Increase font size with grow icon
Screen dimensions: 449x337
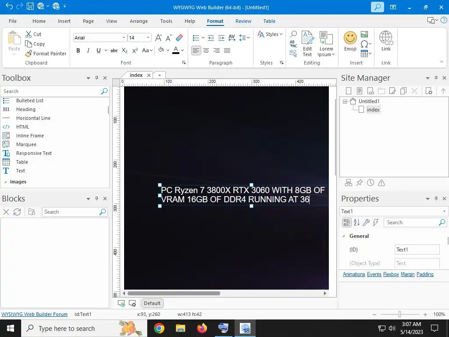(158, 38)
